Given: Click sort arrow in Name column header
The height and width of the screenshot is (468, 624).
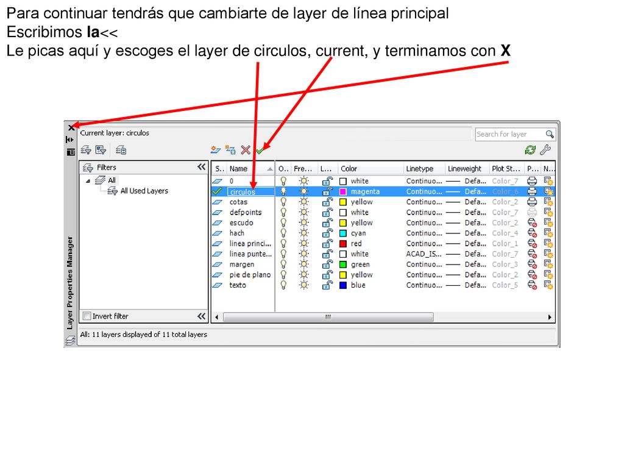Looking at the screenshot, I should (270, 169).
